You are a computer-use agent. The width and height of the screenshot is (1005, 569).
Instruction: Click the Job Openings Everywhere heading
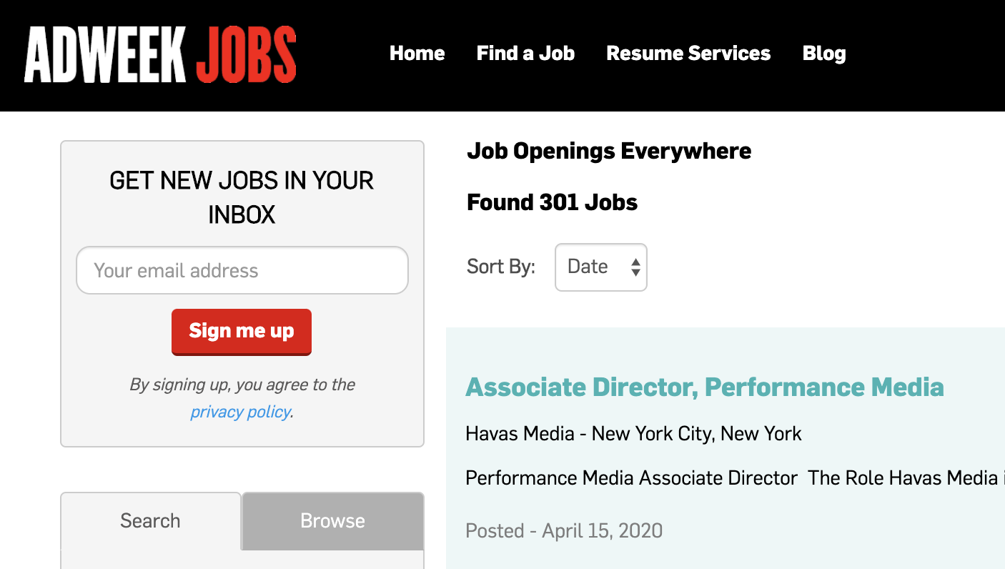(609, 152)
